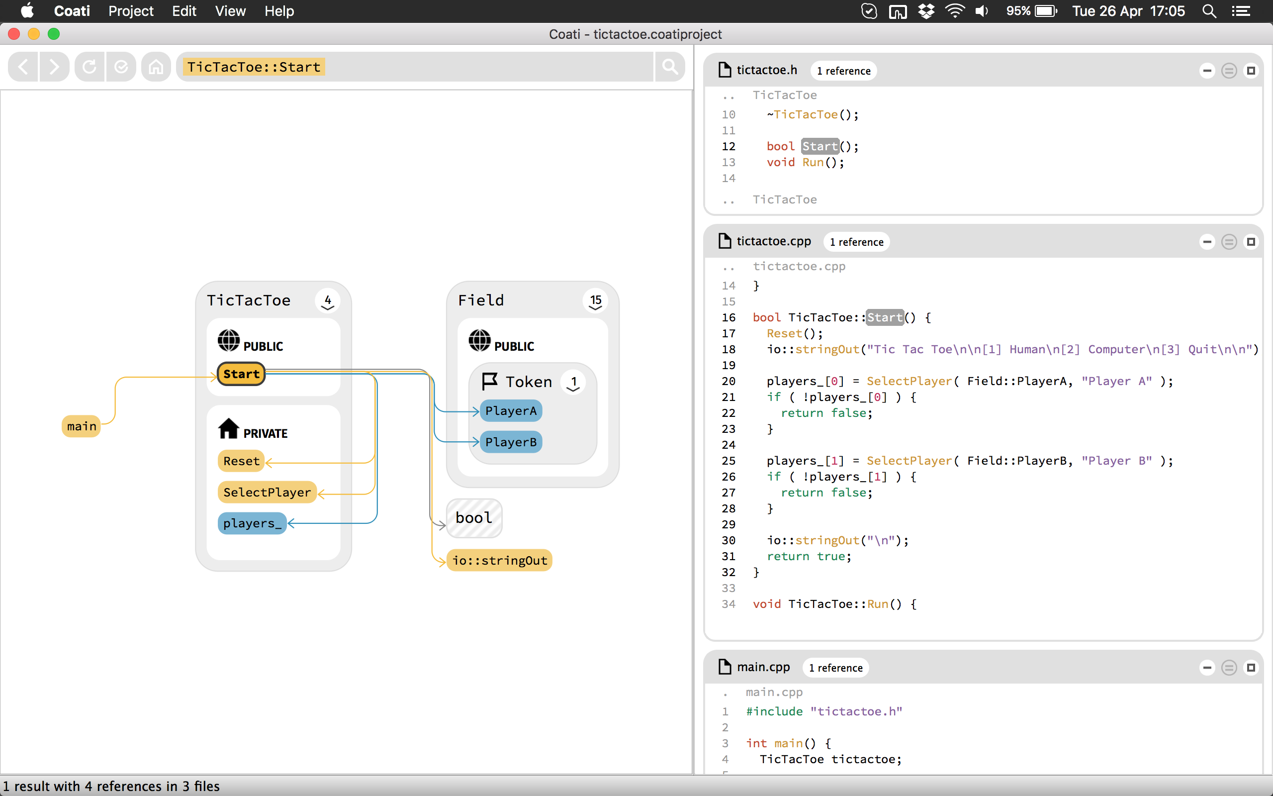This screenshot has width=1273, height=796.
Task: Click the file icon next to tictactoe.h
Action: [725, 70]
